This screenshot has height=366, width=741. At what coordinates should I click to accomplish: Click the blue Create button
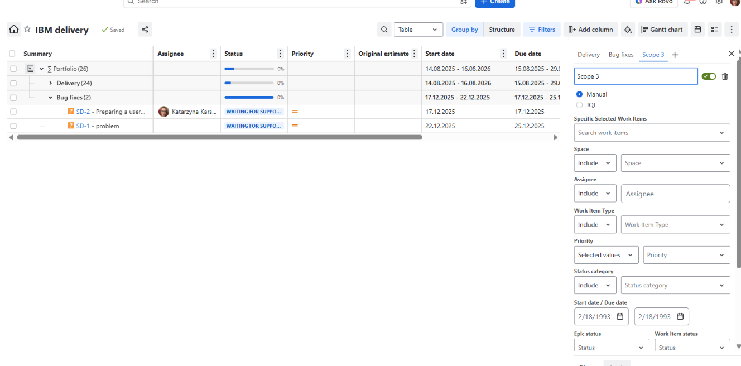pos(495,2)
